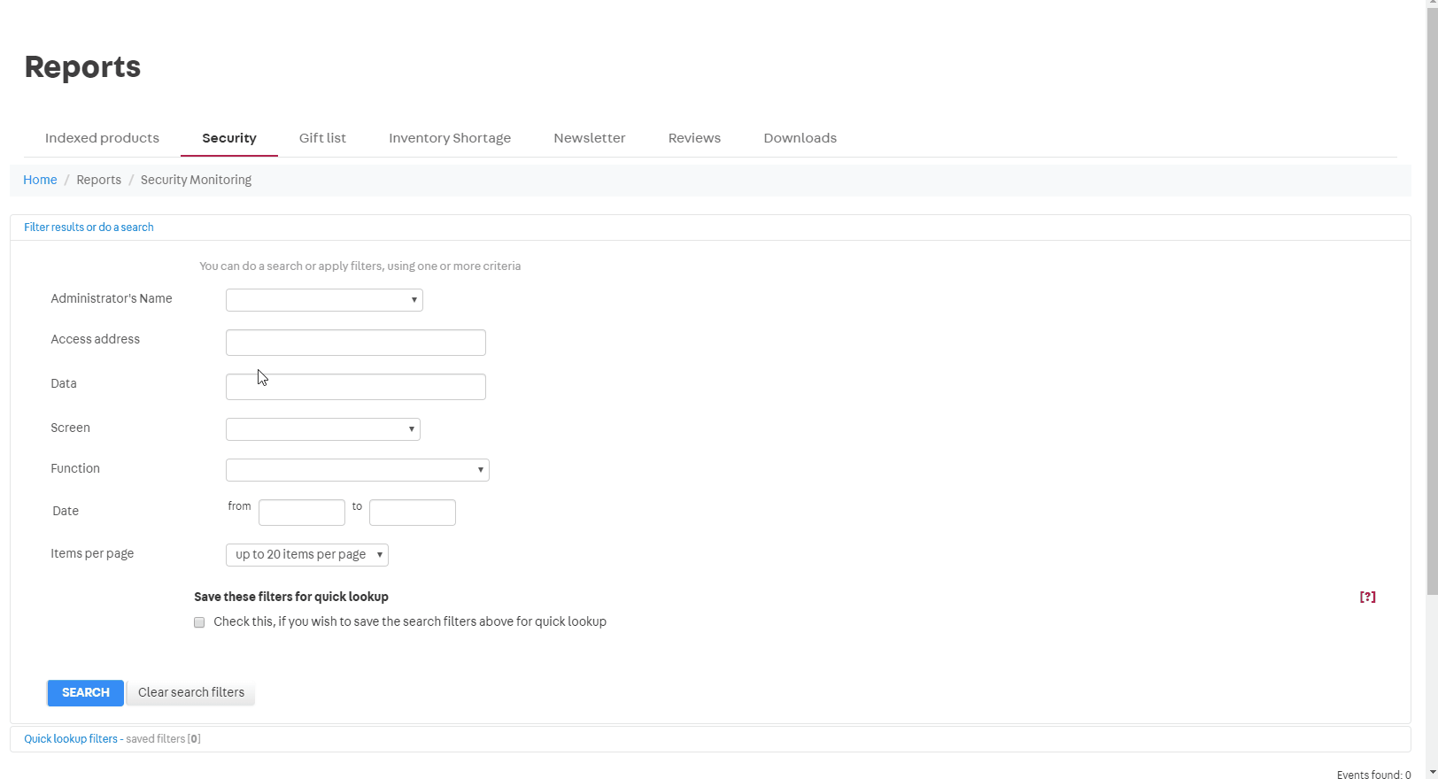Switch to the Indexed products tab

click(x=102, y=138)
